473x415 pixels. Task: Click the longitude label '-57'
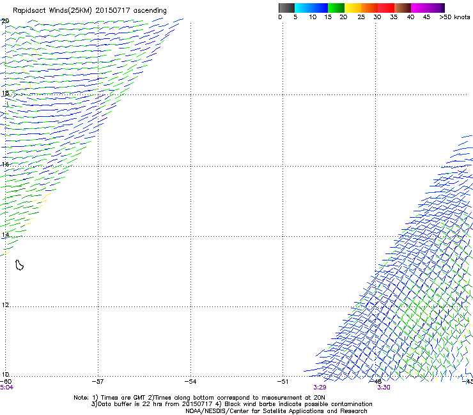click(x=98, y=382)
